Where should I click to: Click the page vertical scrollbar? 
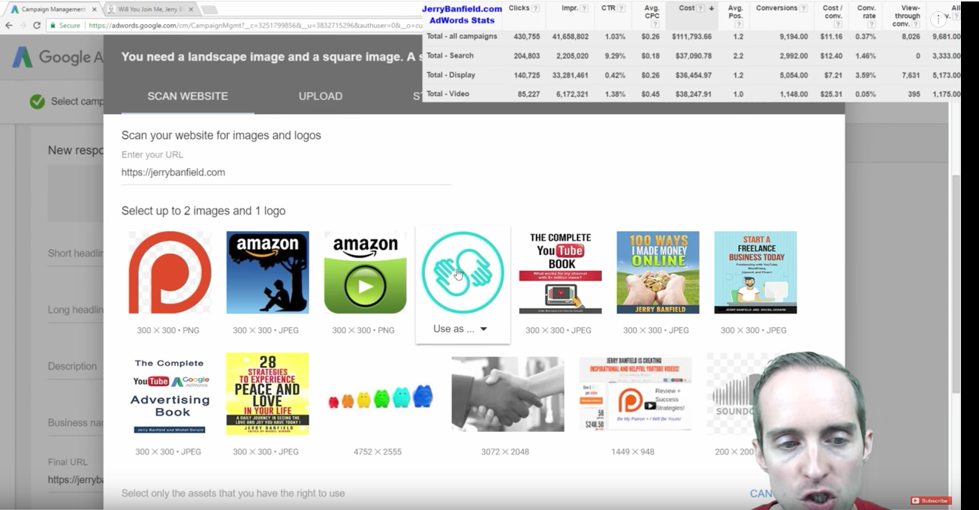pos(956,285)
